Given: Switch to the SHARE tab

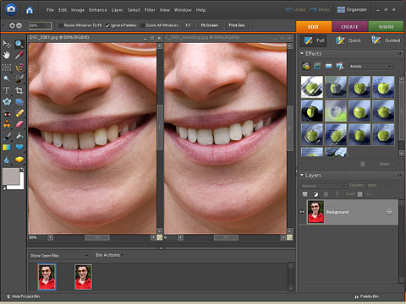Looking at the screenshot, I should pos(386,27).
